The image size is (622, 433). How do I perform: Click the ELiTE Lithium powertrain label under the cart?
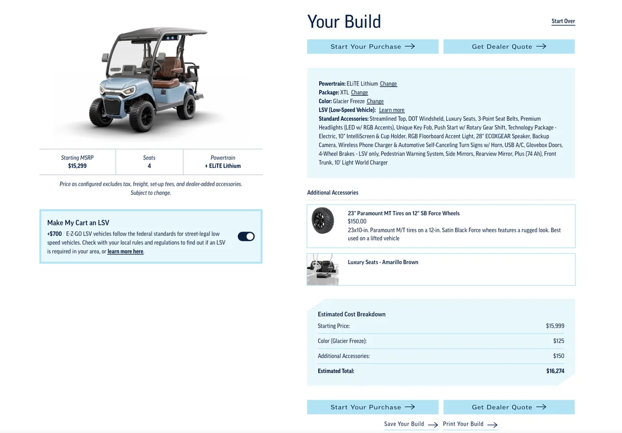(223, 166)
